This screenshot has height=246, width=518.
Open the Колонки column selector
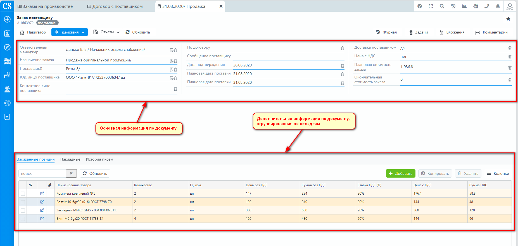pos(498,173)
